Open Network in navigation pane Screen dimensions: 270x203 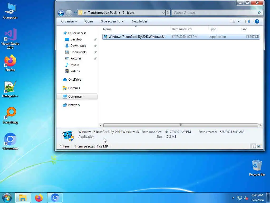pyautogui.click(x=74, y=105)
